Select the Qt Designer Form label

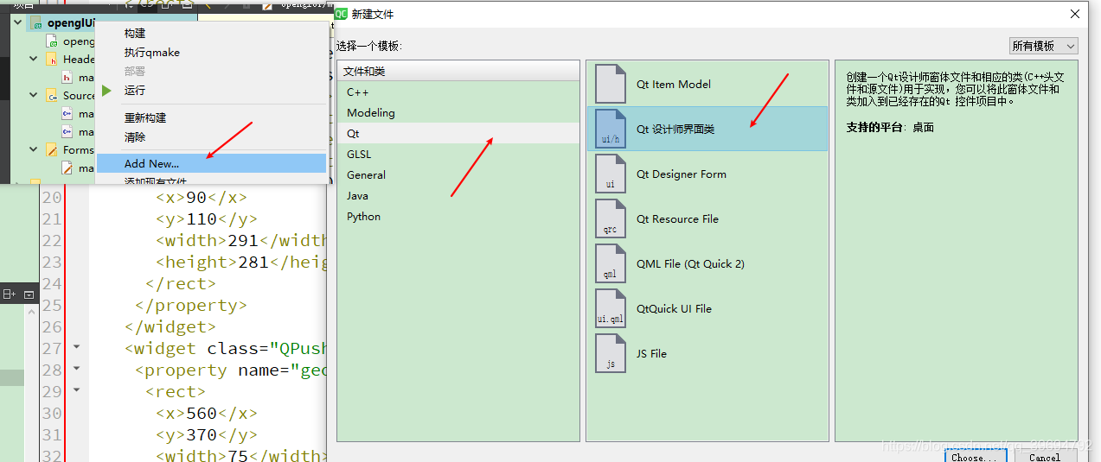pos(682,174)
